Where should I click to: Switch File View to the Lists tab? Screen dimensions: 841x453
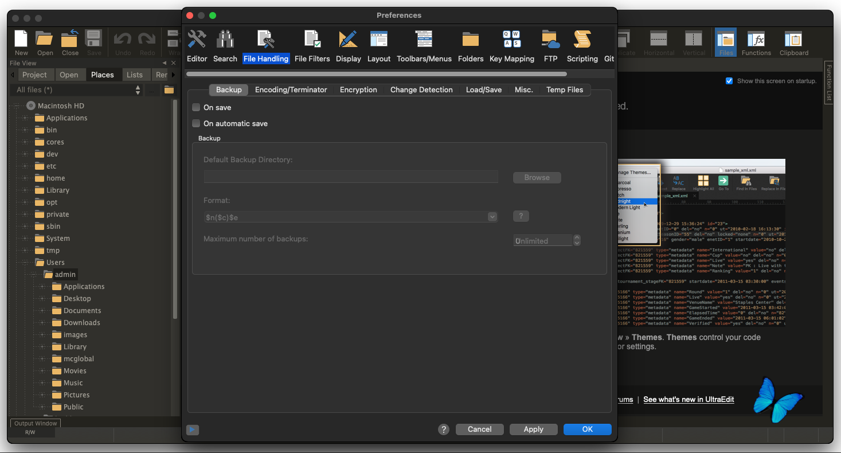coord(135,75)
